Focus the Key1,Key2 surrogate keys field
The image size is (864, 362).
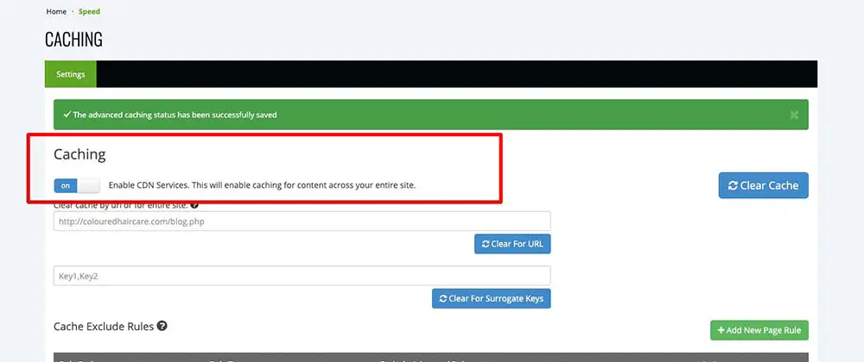tap(302, 277)
